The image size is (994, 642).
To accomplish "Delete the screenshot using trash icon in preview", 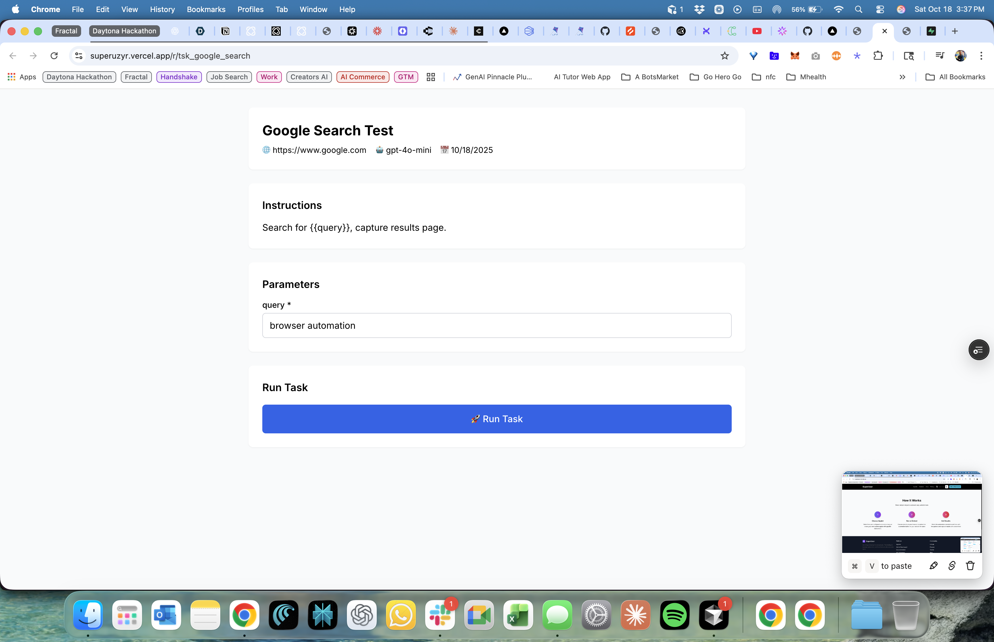I will coord(970,566).
